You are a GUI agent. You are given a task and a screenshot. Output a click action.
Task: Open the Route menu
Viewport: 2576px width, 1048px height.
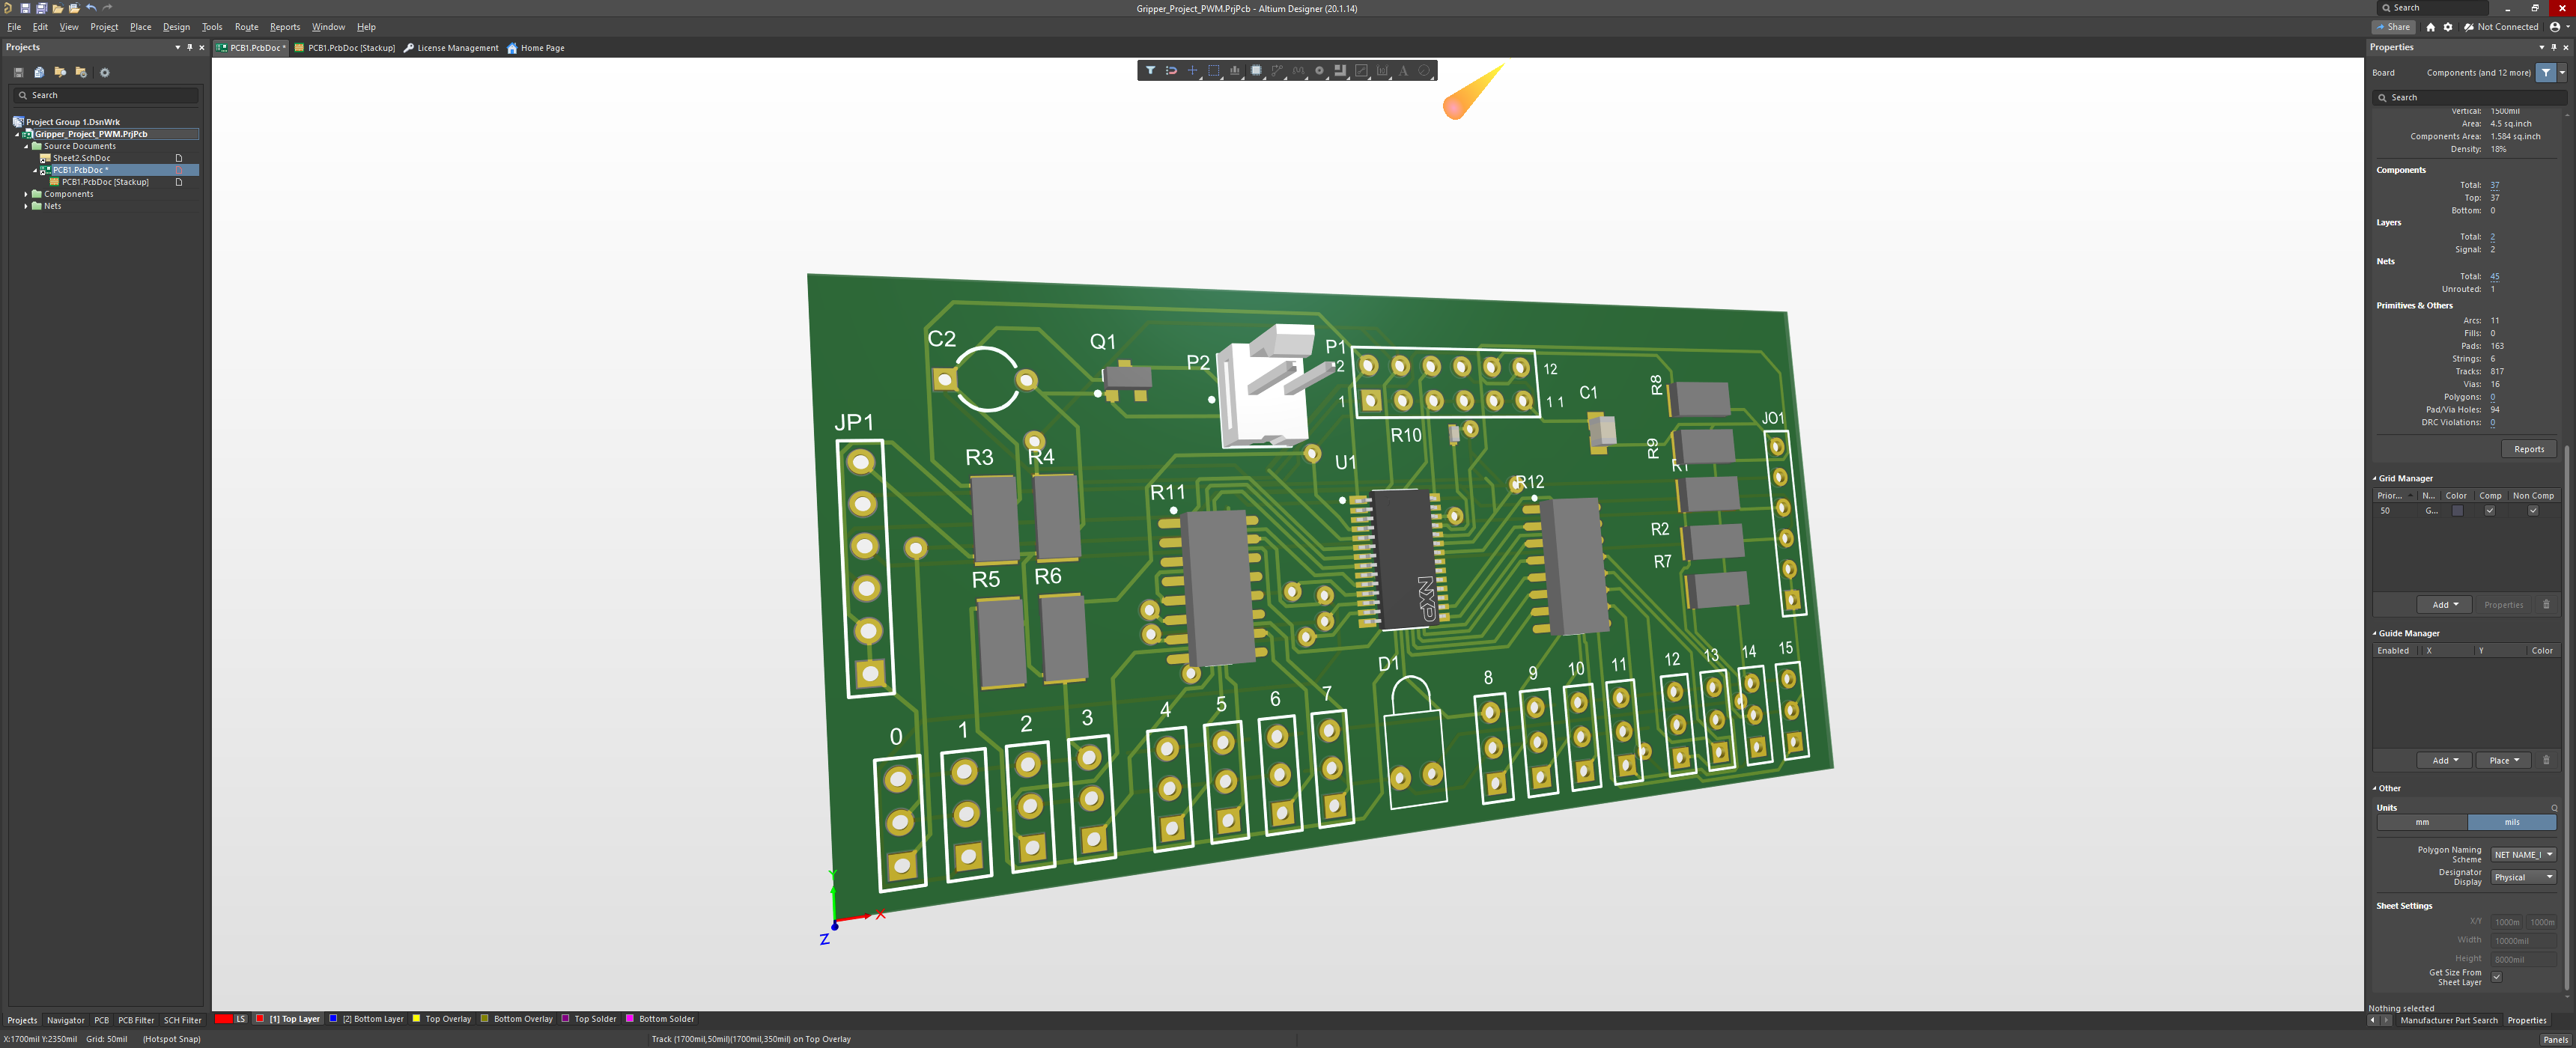(246, 27)
